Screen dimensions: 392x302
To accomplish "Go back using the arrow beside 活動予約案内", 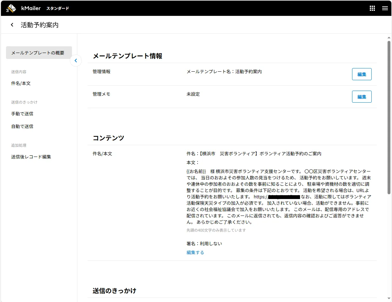I will (x=12, y=25).
